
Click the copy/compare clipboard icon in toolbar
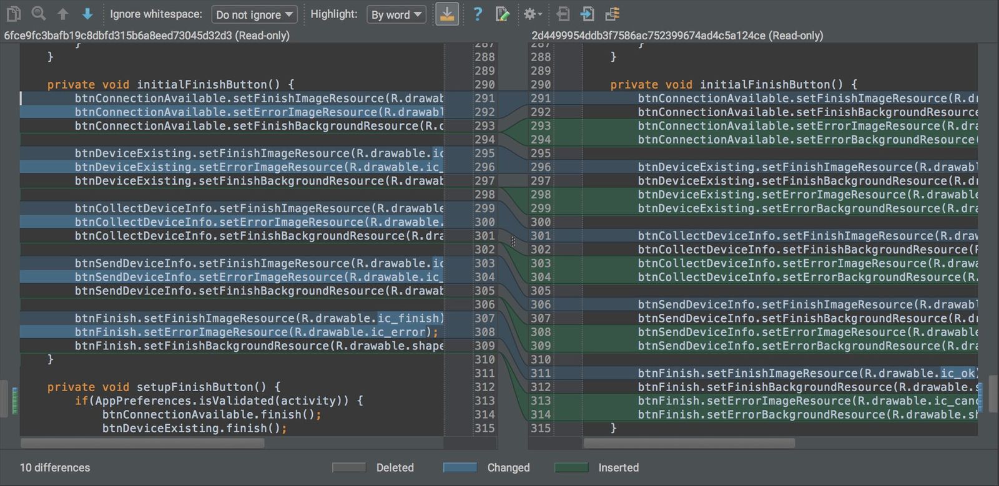point(14,13)
